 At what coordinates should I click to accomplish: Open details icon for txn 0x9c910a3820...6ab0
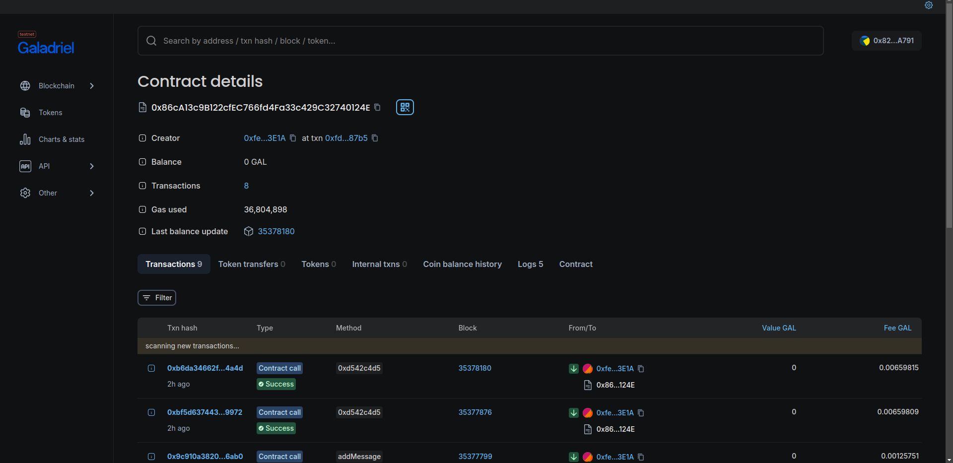click(151, 457)
